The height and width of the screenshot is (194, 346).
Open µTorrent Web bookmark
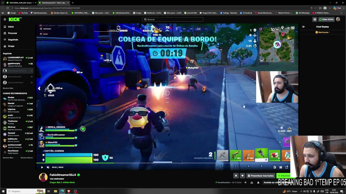191,13
